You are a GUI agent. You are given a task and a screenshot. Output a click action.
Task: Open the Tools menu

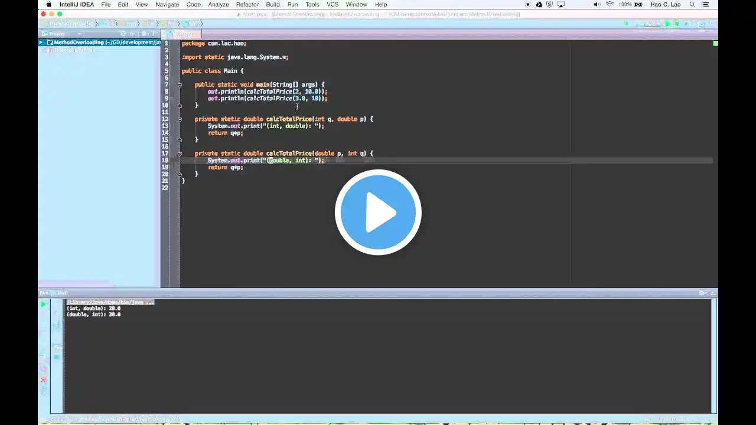[312, 5]
